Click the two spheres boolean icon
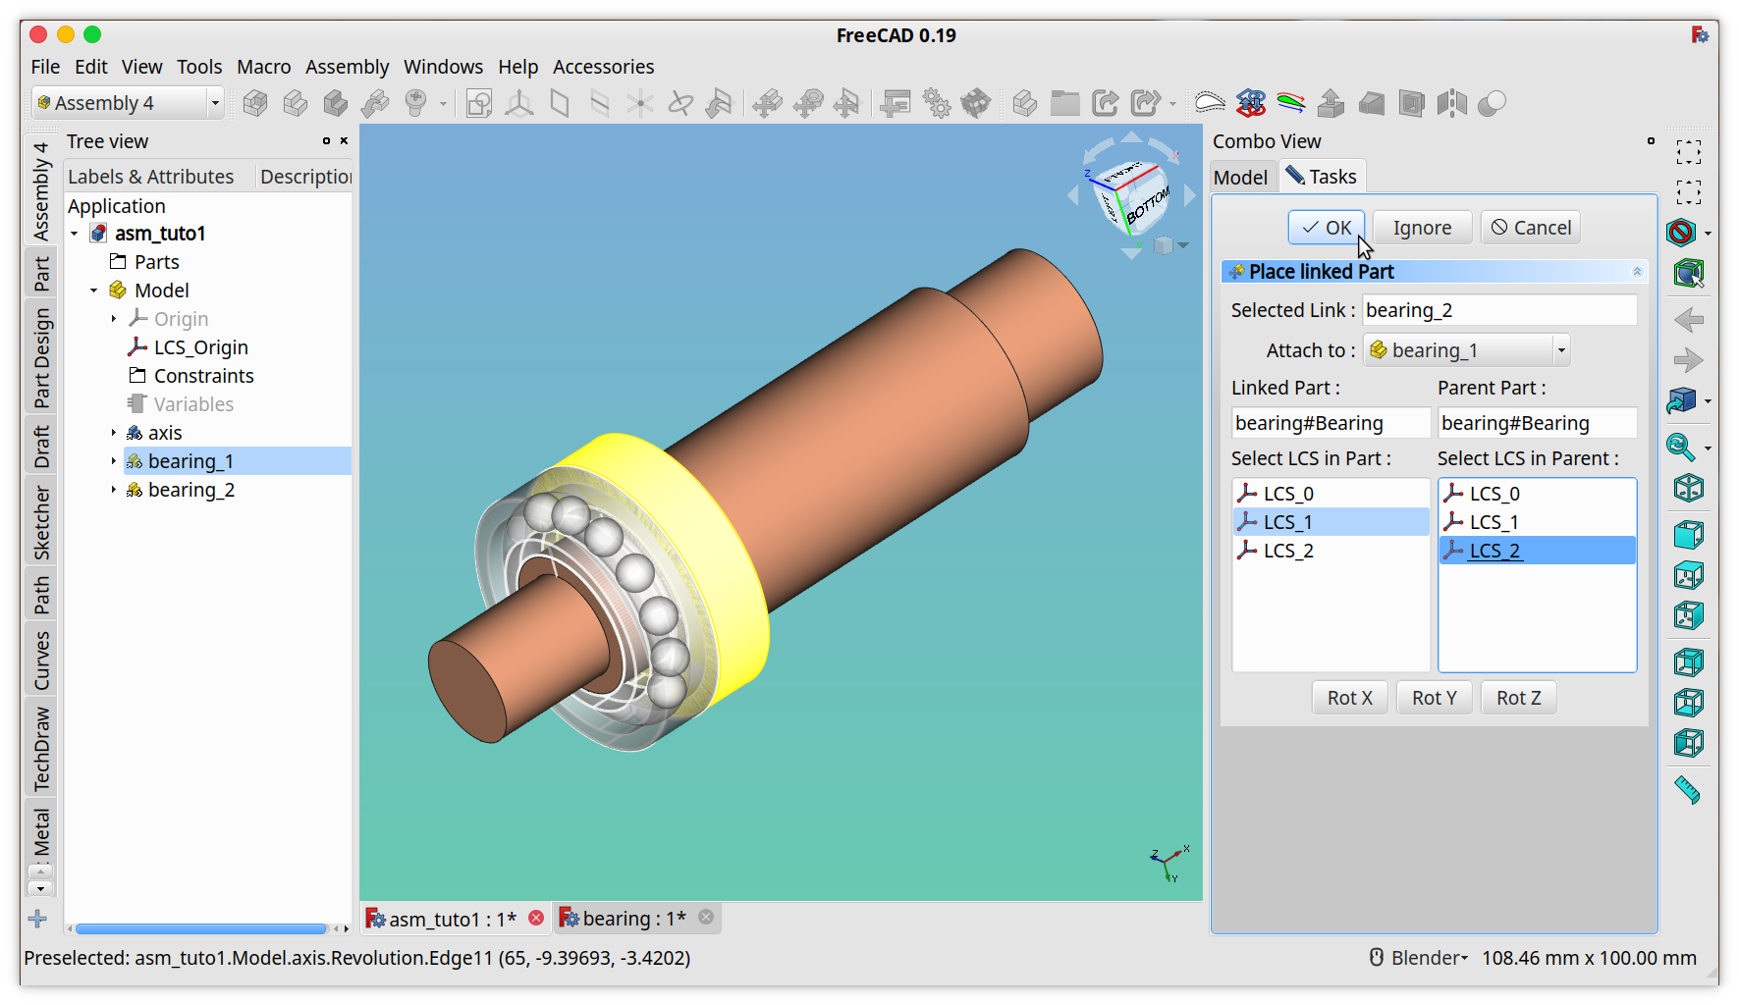The width and height of the screenshot is (1739, 1005). [1492, 103]
